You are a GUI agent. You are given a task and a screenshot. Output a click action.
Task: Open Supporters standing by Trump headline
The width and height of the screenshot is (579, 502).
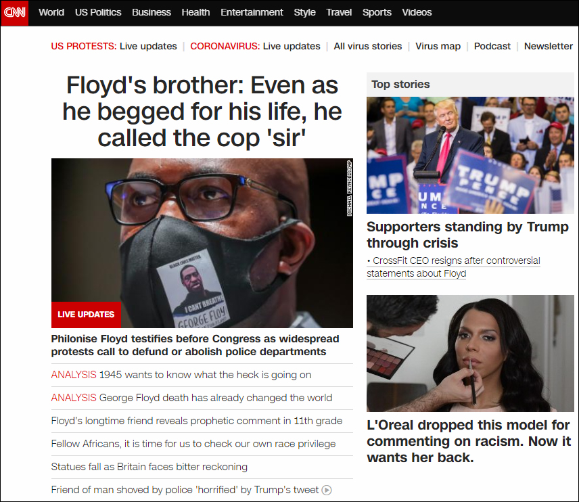click(467, 235)
